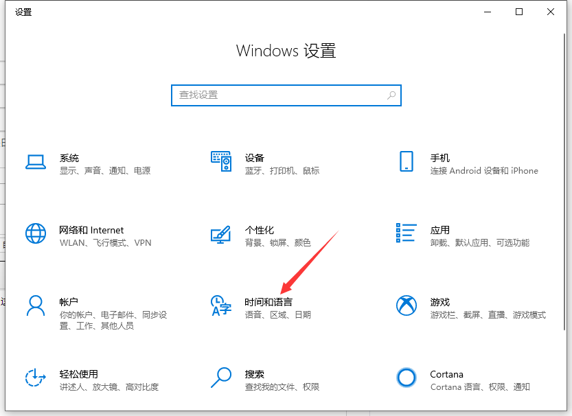Open the 搜索 settings title

[x=255, y=374]
